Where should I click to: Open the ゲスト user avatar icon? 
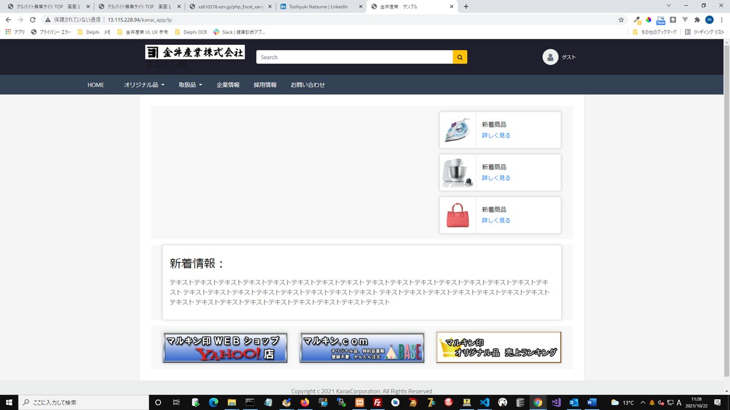pos(550,57)
